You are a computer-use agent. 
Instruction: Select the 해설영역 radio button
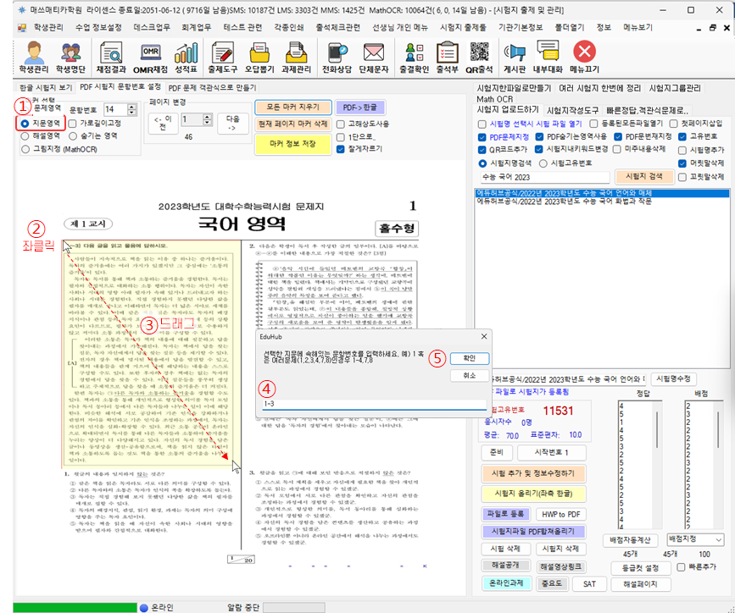(x=25, y=135)
